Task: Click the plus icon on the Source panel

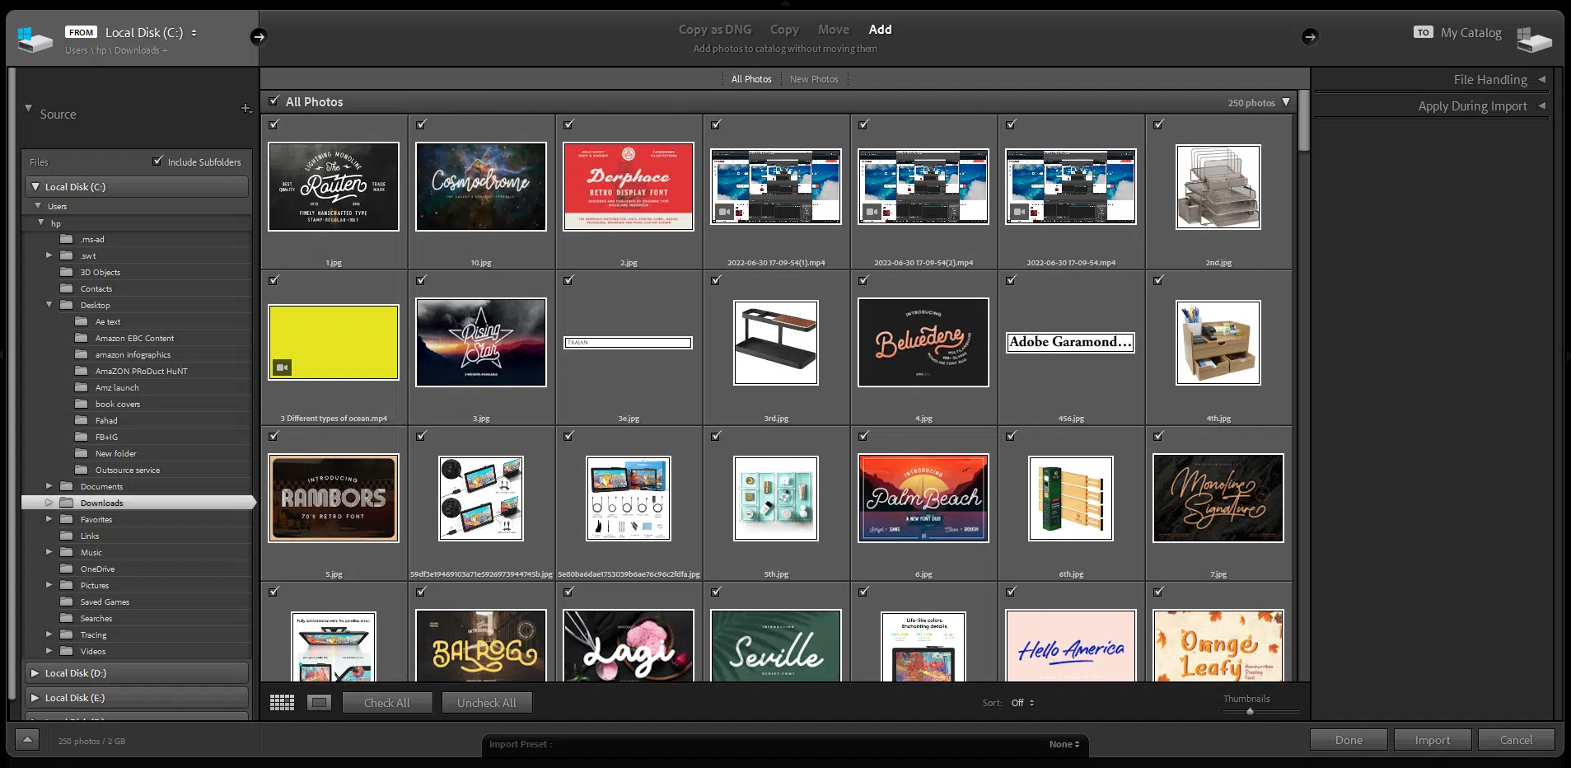Action: [x=246, y=108]
